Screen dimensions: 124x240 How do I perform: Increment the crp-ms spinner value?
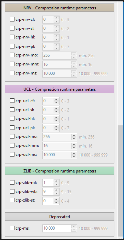pyautogui.click(x=74, y=227)
